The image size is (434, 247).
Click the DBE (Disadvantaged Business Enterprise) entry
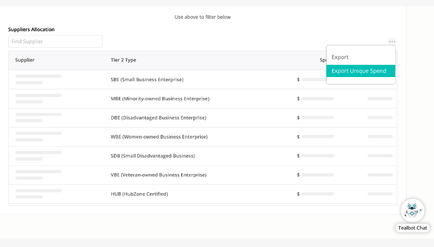click(x=158, y=118)
